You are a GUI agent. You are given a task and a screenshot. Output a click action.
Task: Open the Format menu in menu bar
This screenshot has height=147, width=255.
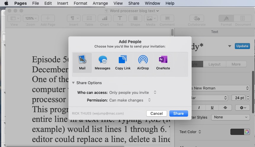(80, 3)
